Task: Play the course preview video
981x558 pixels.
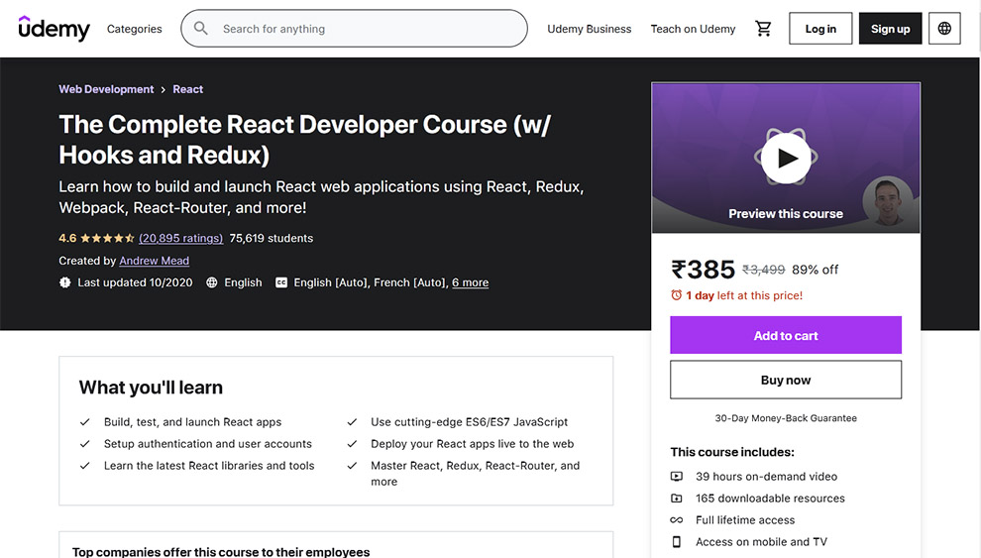Action: point(786,159)
